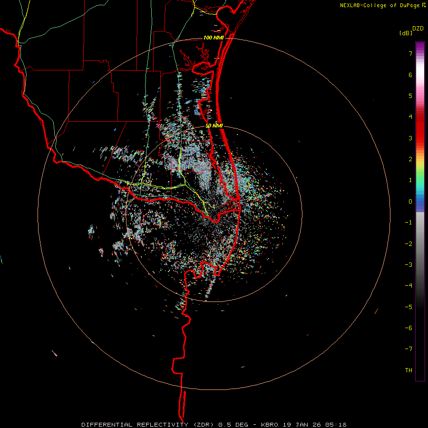Click the -2 value on color scale
Viewport: 428px width, 428px height.
(409, 244)
